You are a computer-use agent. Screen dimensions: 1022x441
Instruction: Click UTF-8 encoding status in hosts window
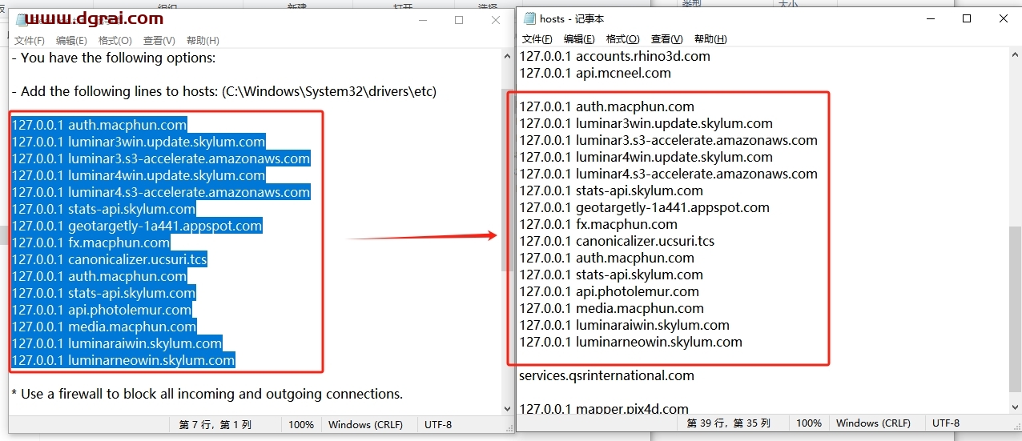[945, 423]
